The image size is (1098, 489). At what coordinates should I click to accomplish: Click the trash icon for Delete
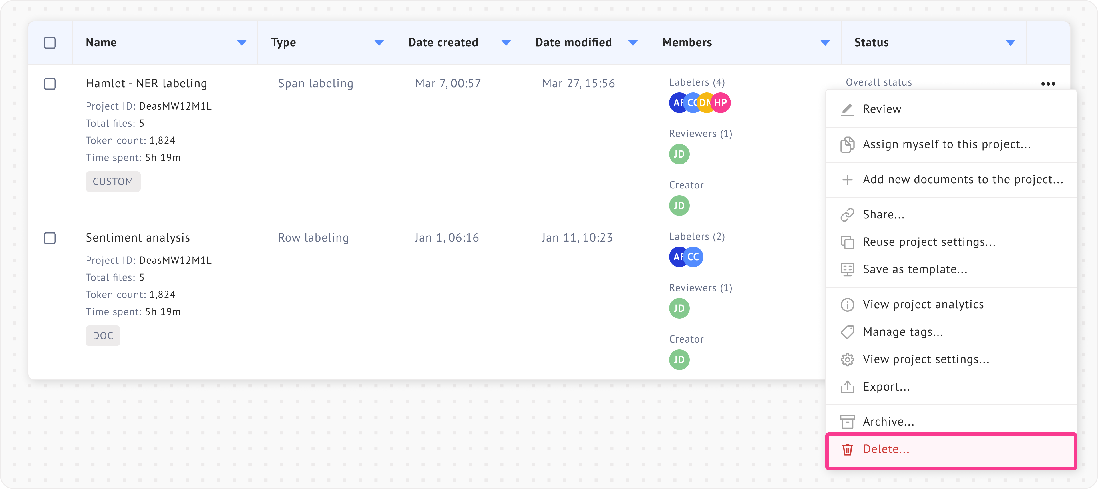tap(847, 449)
